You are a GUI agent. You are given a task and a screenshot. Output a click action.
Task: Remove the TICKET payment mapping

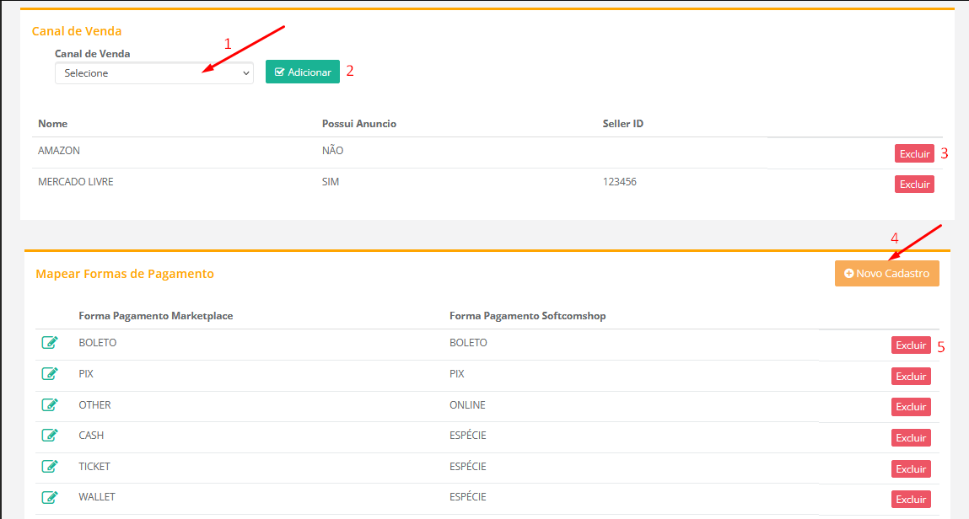(x=911, y=468)
